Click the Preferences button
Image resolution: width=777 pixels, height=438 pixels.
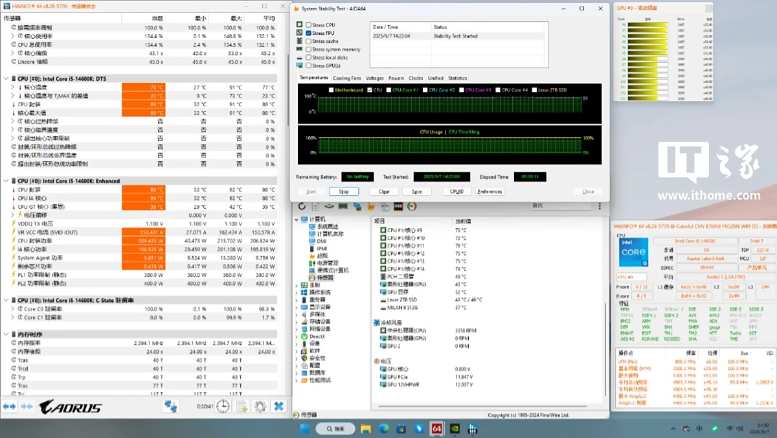(490, 192)
